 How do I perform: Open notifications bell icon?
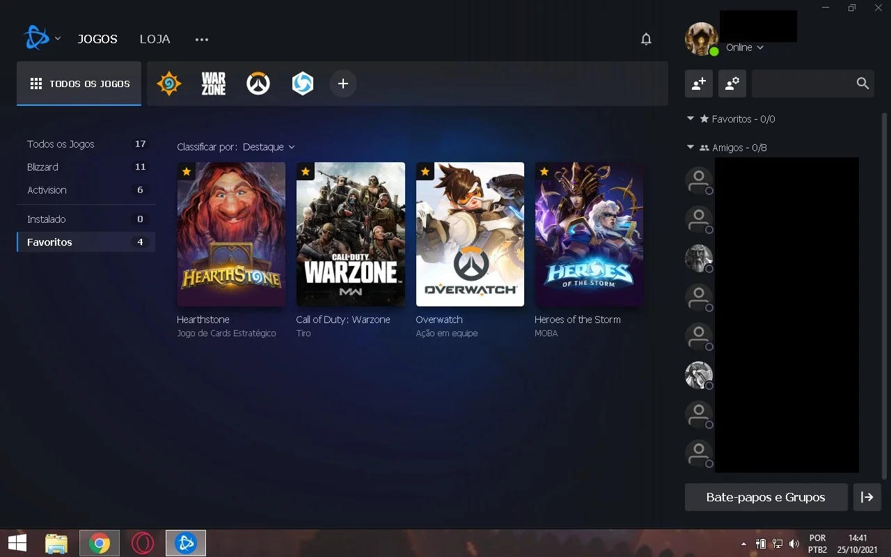coord(646,39)
